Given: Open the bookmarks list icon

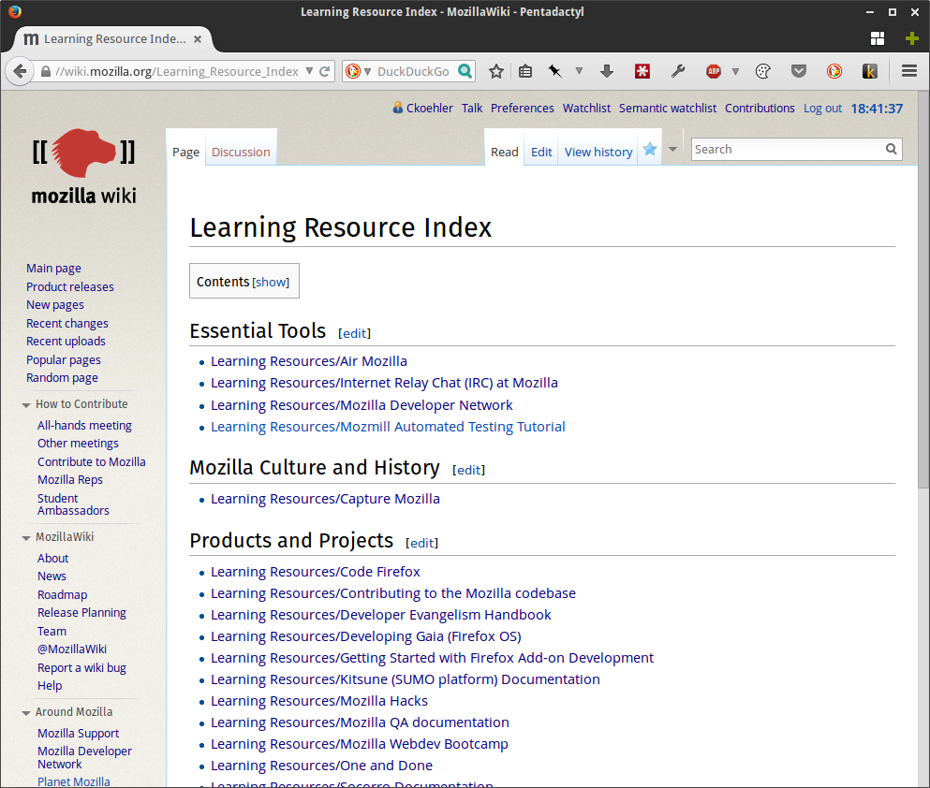Looking at the screenshot, I should point(524,72).
